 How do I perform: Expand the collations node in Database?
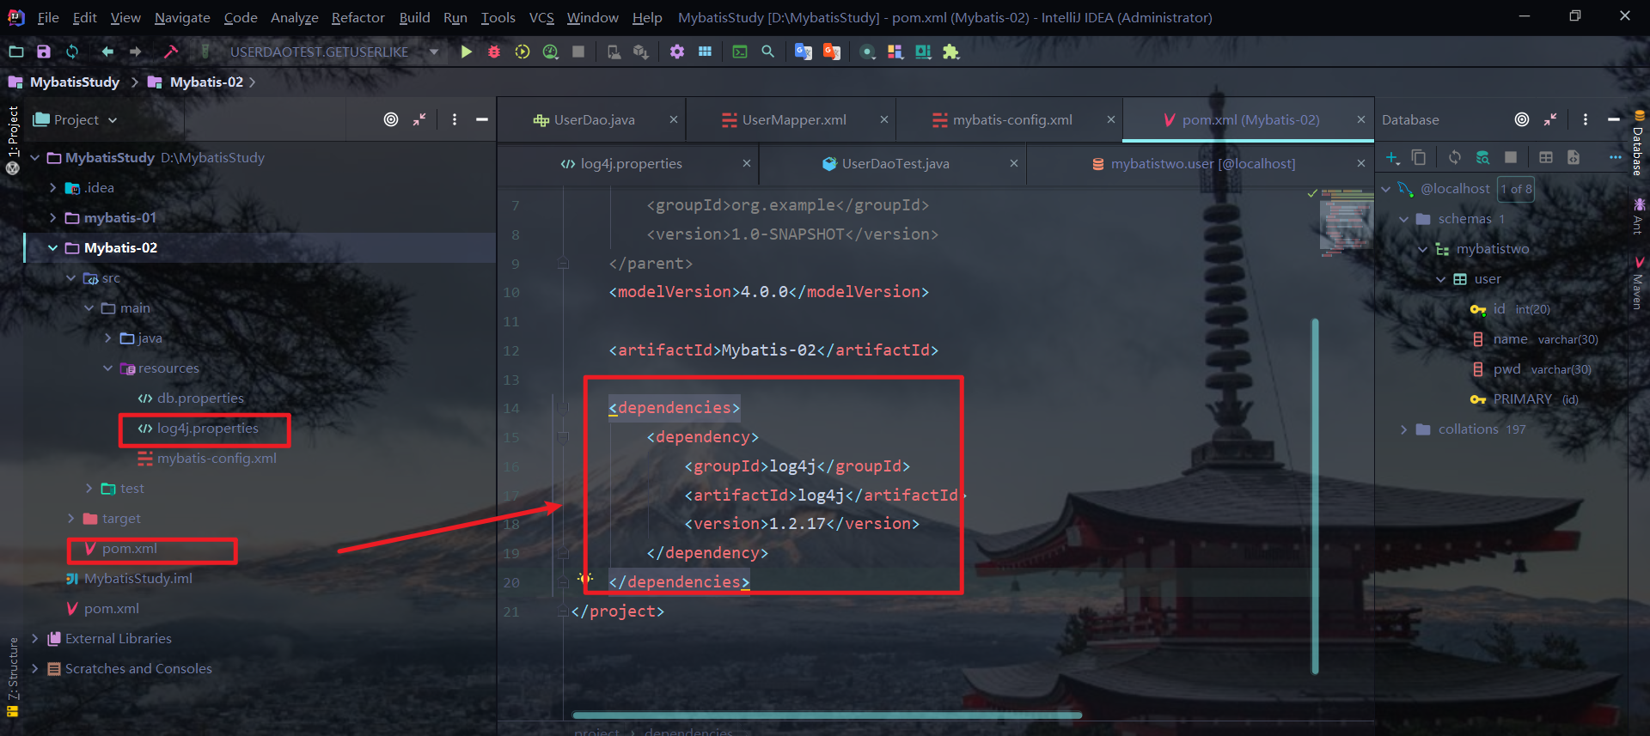1404,429
